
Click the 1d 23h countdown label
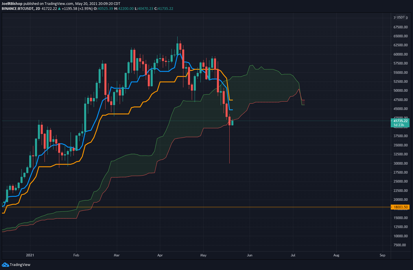tap(399, 125)
